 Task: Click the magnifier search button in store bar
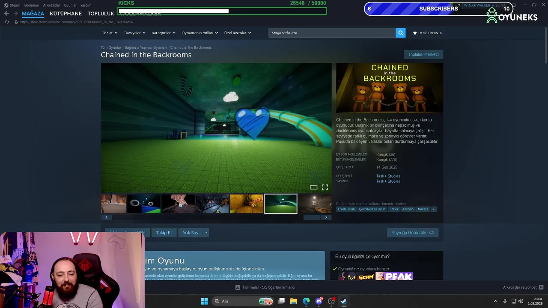click(x=400, y=33)
